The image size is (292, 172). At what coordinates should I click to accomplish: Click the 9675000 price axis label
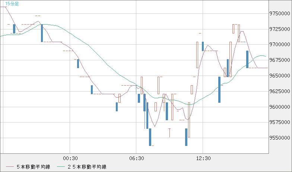(280, 60)
